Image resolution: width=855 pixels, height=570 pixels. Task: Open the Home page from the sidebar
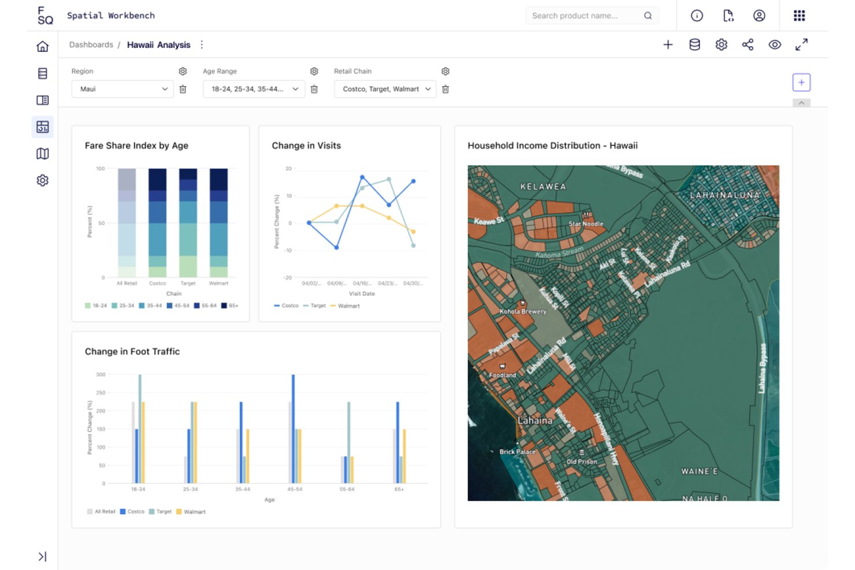pos(43,47)
